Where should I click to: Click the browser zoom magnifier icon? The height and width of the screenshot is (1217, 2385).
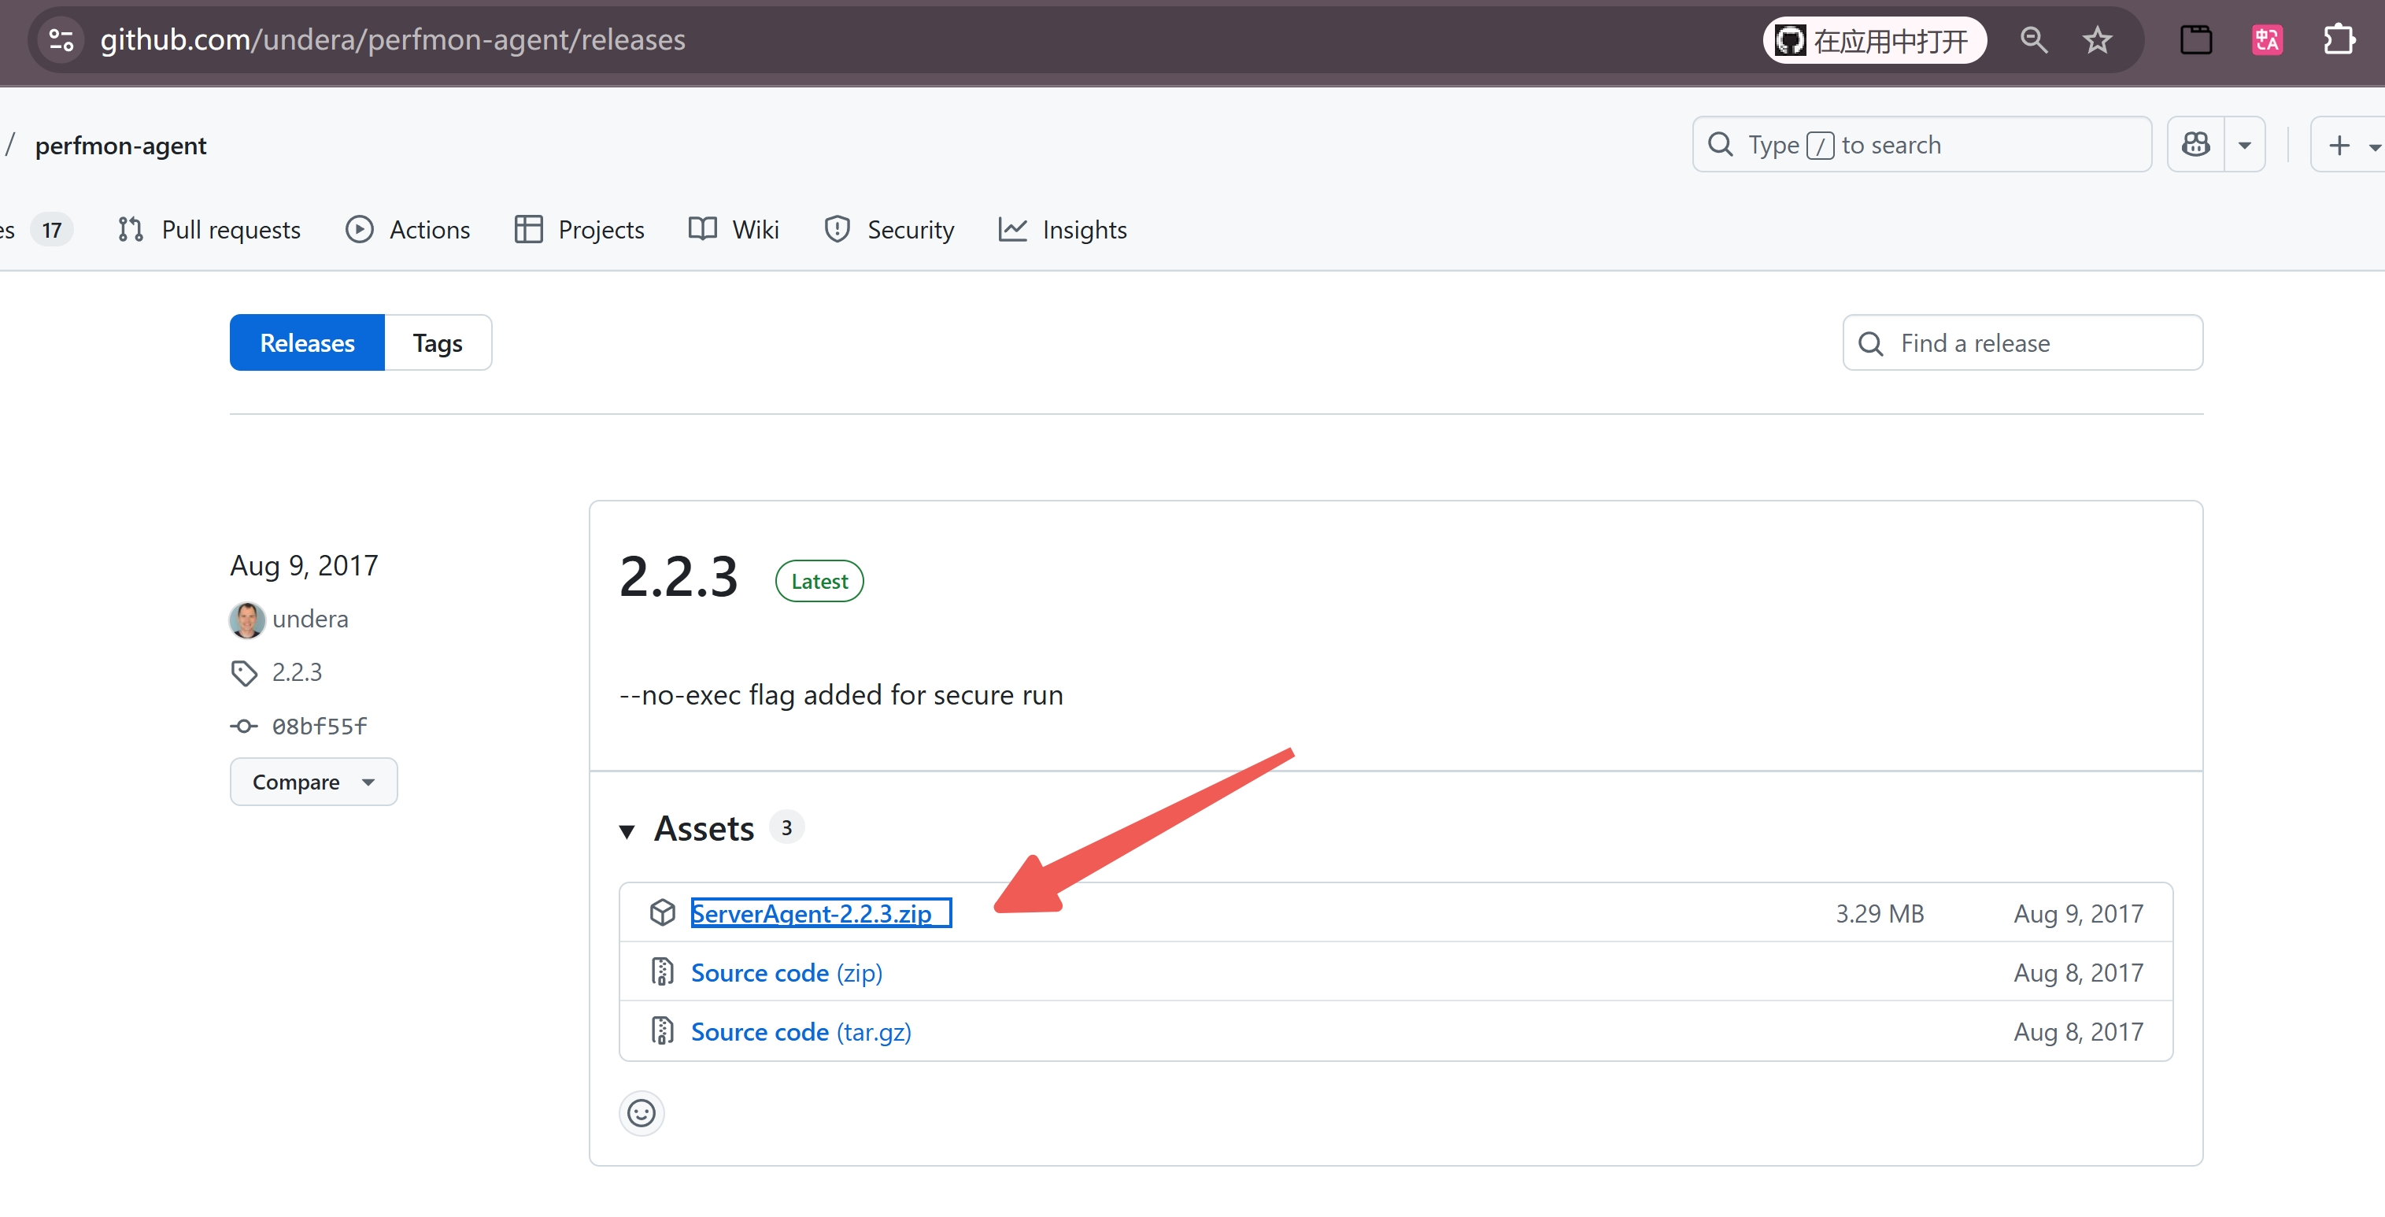tap(2033, 40)
